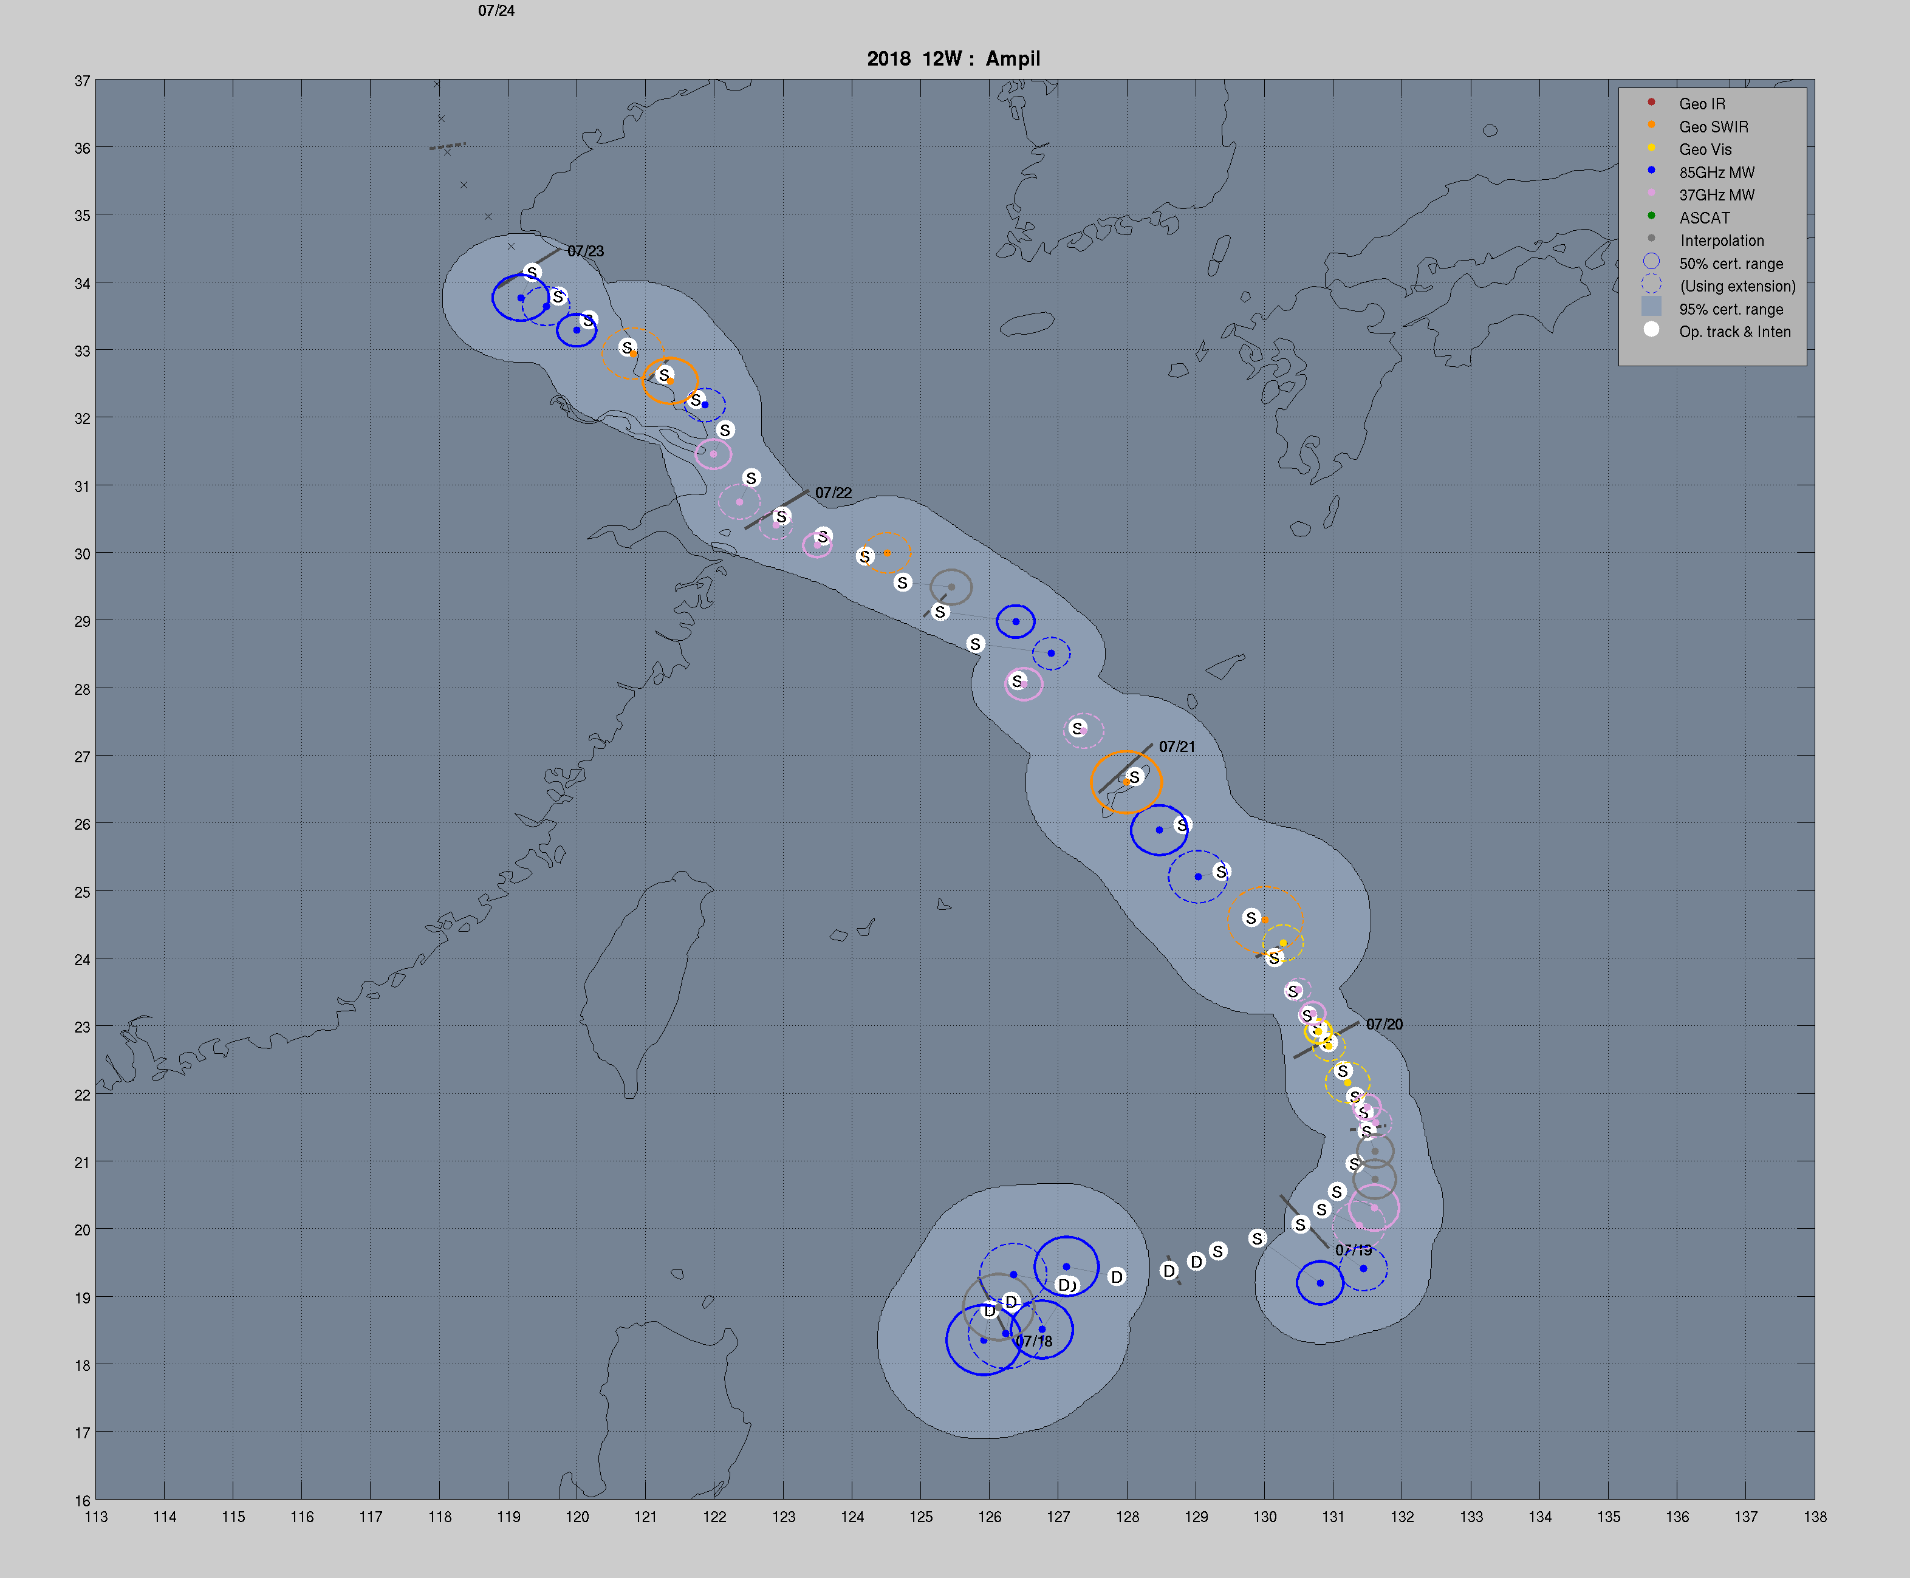Click the dashed circle for Using extension
This screenshot has height=1578, width=1910.
1651,284
